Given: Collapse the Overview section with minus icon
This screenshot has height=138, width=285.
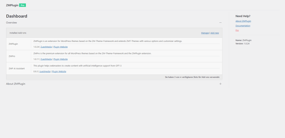Looking at the screenshot, I should (220, 23).
